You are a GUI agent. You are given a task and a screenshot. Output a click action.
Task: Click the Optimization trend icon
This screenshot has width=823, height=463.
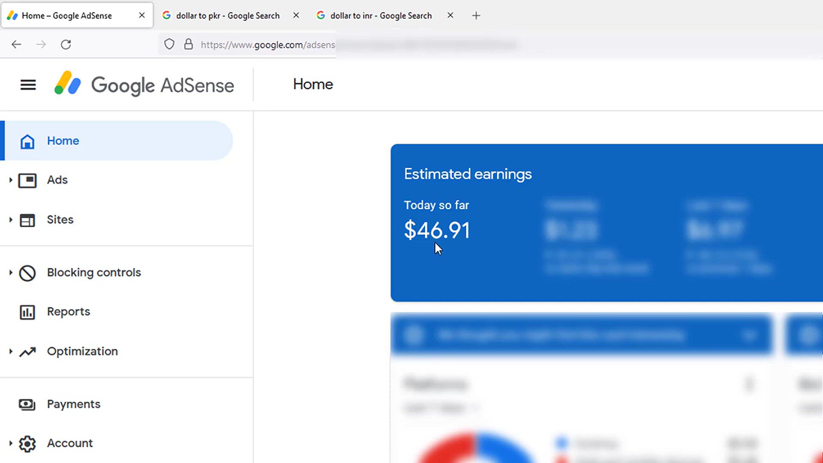[x=27, y=352]
